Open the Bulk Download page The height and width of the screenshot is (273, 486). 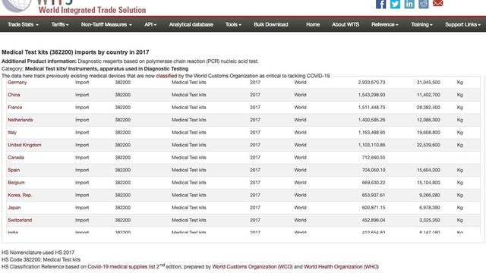tap(271, 24)
